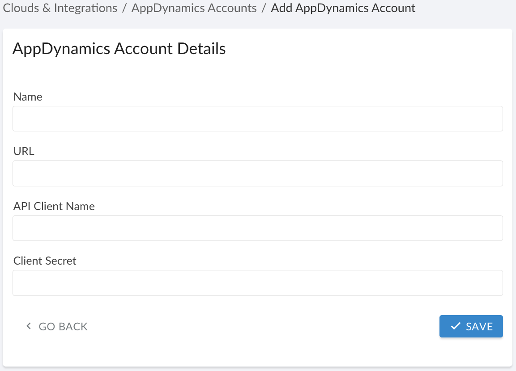Image resolution: width=516 pixels, height=371 pixels.
Task: Click the breadcrumb slash before Add AppDynamics Account
Action: 264,8
